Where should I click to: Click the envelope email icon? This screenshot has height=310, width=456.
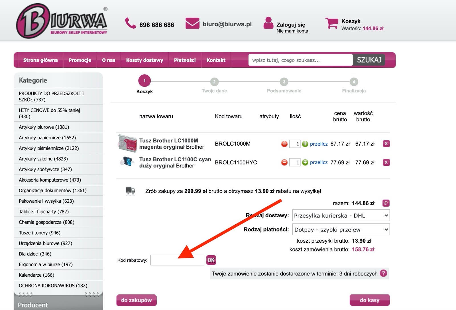click(192, 23)
